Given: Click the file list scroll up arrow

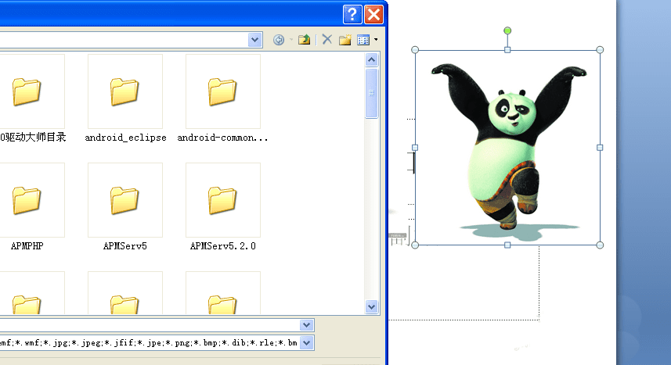Looking at the screenshot, I should point(371,60).
